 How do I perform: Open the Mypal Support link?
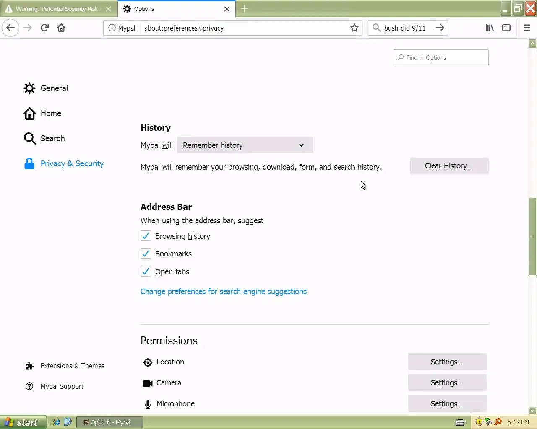point(55,386)
